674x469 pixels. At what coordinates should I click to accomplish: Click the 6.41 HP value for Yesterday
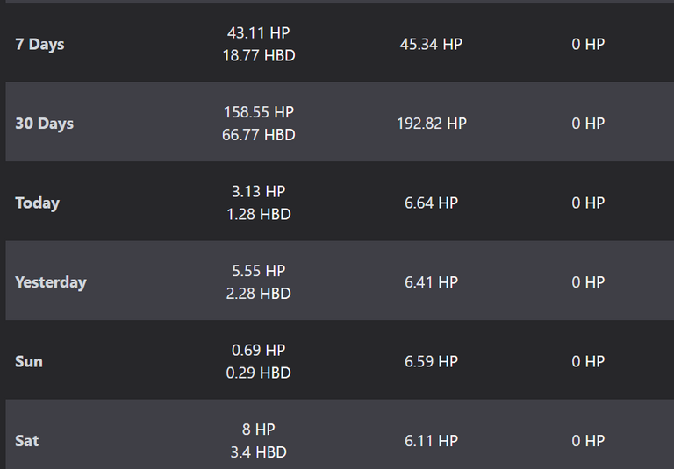(x=431, y=282)
